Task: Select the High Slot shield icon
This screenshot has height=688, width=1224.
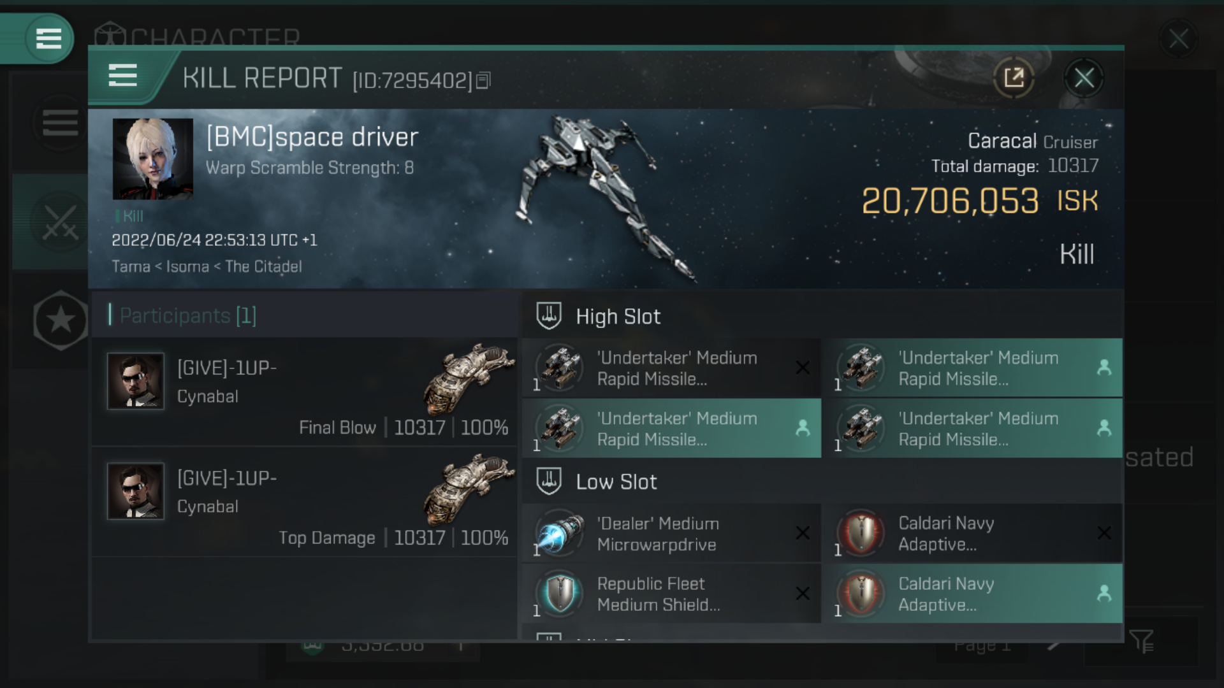Action: coord(549,315)
